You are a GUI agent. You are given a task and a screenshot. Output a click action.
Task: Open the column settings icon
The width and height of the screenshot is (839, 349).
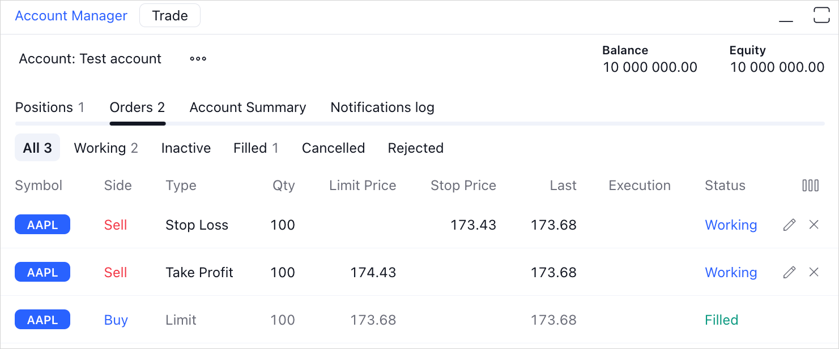coord(810,186)
